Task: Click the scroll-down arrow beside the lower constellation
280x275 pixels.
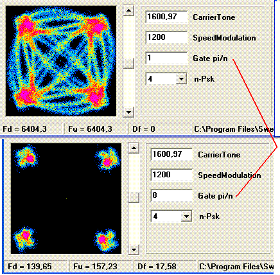Action: 134,249
